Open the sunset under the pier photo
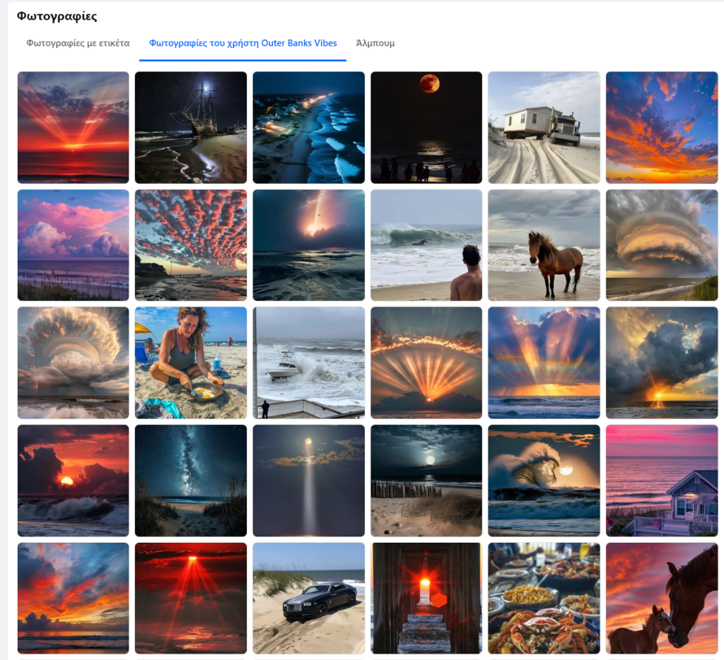The image size is (724, 660). (426, 598)
